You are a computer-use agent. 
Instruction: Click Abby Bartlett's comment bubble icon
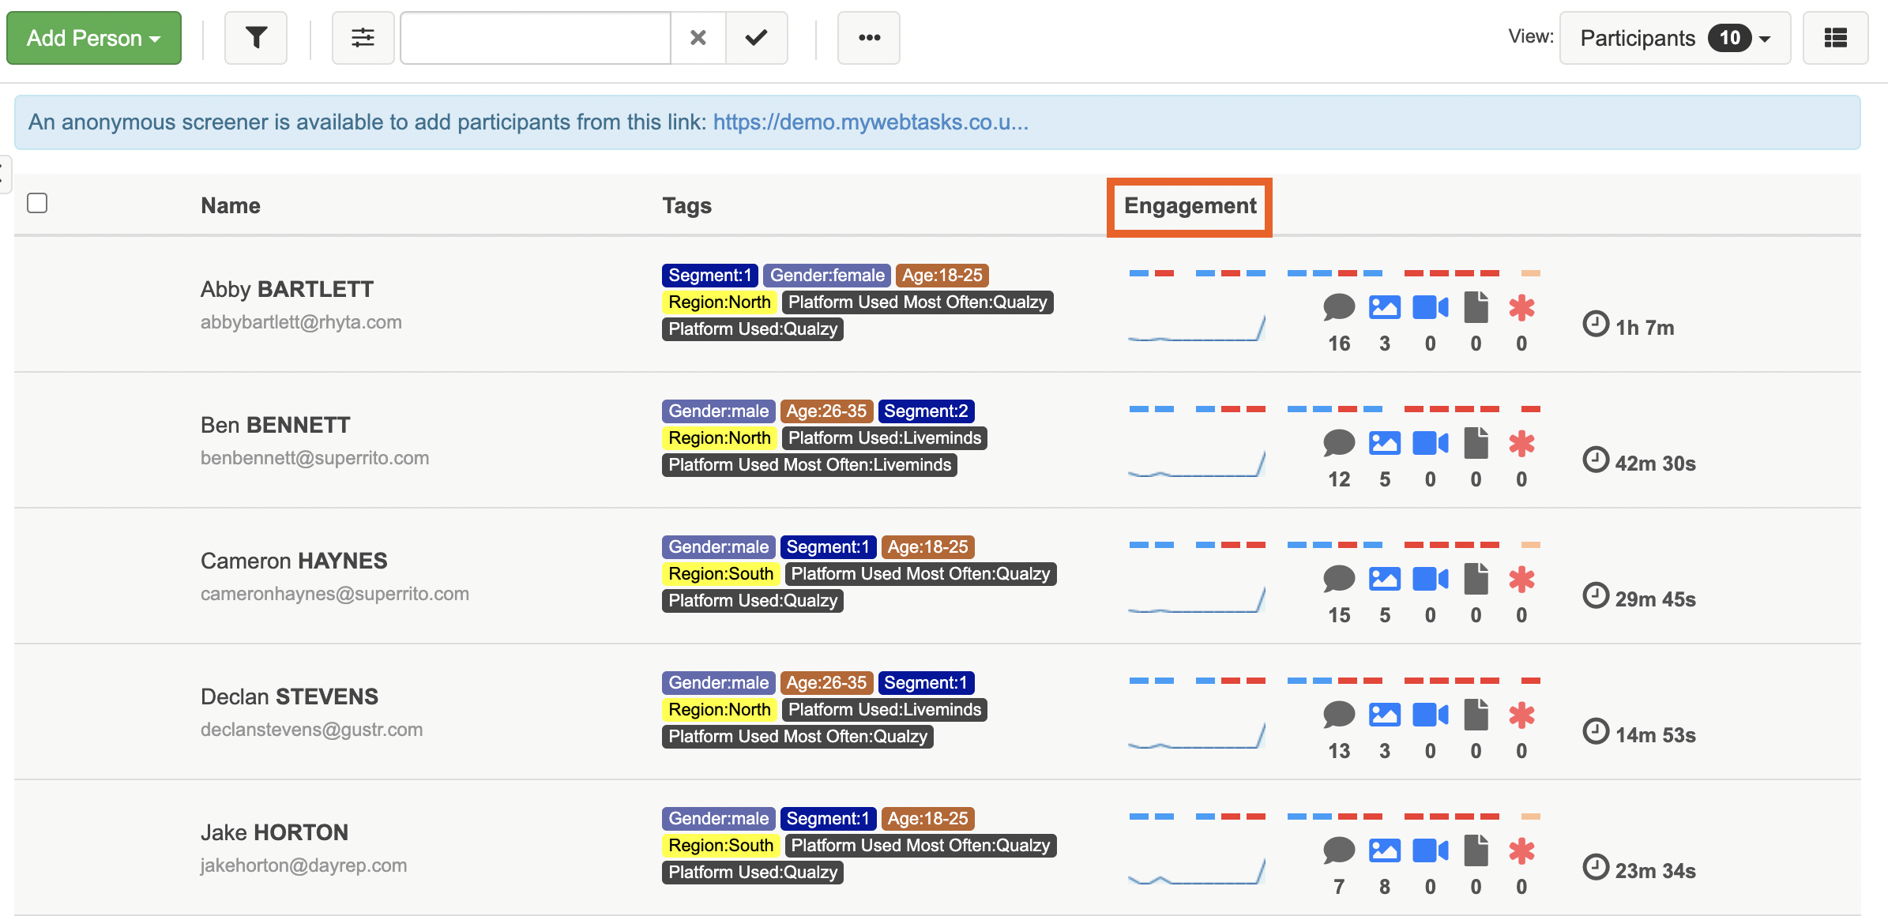[x=1339, y=307]
